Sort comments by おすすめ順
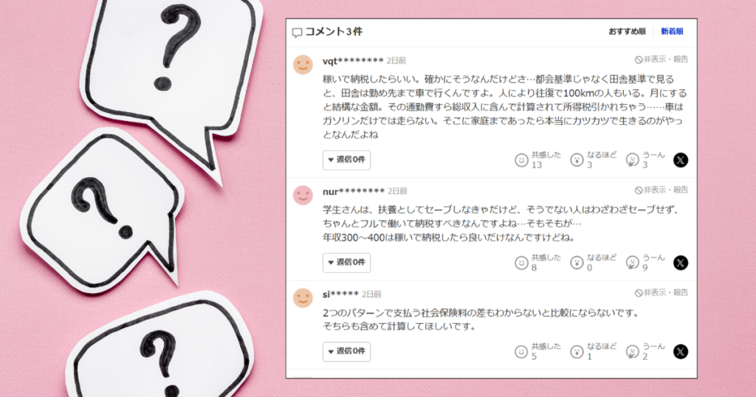Image resolution: width=756 pixels, height=397 pixels. (x=627, y=31)
